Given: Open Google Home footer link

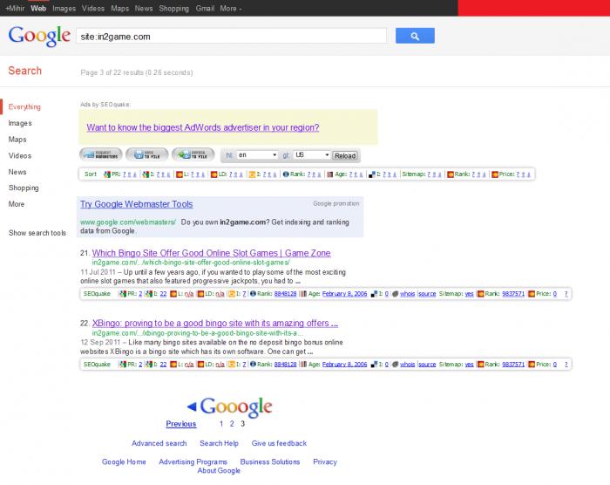Looking at the screenshot, I should (x=124, y=461).
